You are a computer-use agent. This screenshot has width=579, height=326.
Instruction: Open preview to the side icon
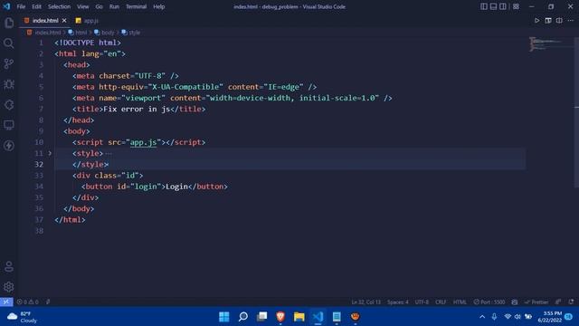point(548,21)
